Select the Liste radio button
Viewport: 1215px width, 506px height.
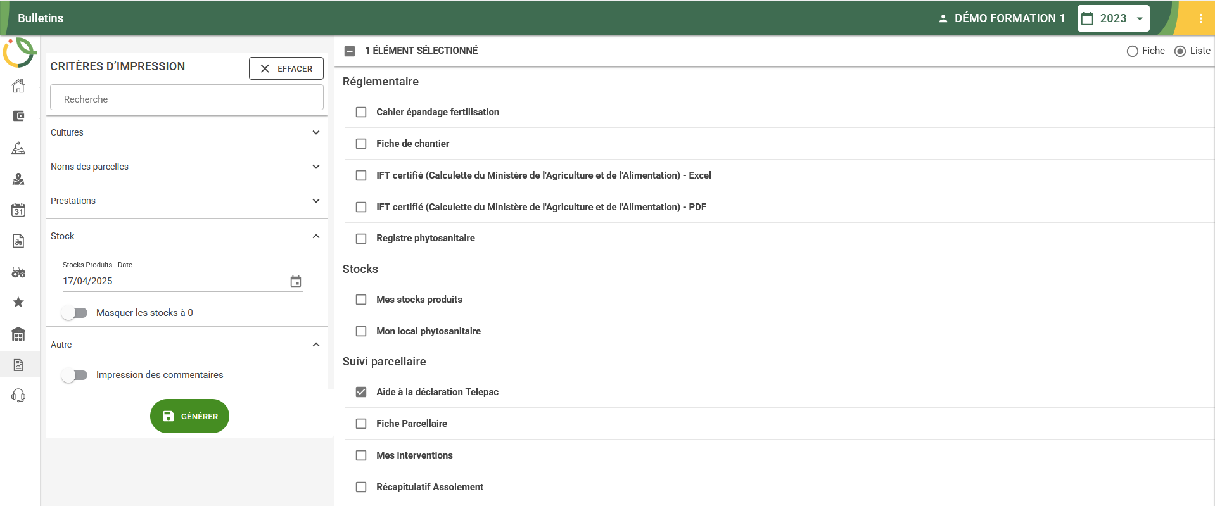click(1180, 51)
